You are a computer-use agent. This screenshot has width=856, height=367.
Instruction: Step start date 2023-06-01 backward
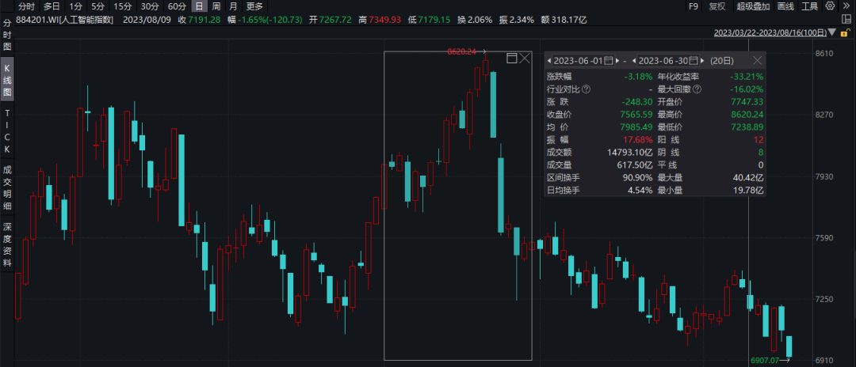click(x=549, y=60)
